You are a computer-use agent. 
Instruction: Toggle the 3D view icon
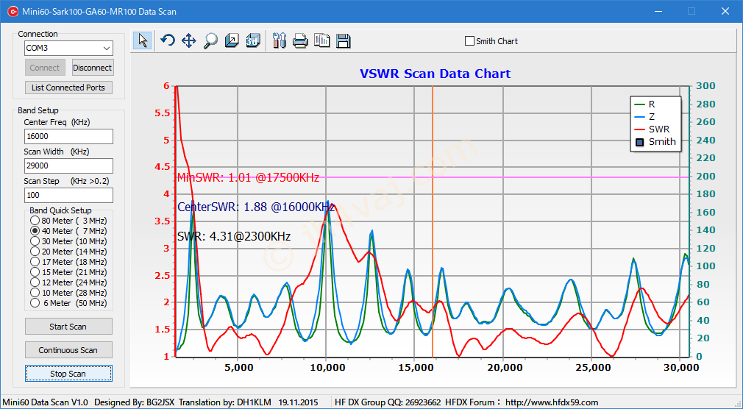(x=253, y=40)
